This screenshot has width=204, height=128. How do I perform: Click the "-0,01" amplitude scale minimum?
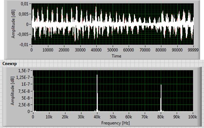tap(24, 45)
